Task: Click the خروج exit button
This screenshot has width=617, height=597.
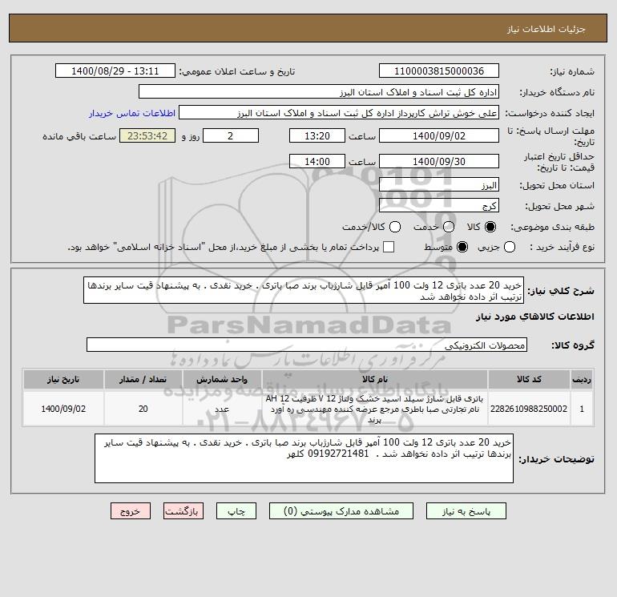Action: [x=131, y=511]
